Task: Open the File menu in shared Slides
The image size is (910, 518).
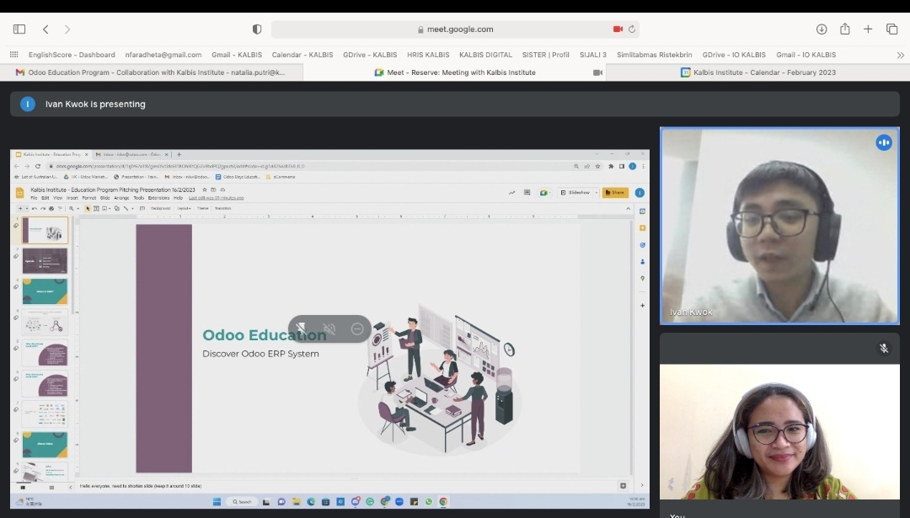Action: pos(34,198)
